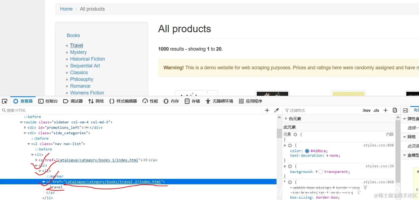
Task: Open the 性能 performance tab
Action: click(150, 101)
